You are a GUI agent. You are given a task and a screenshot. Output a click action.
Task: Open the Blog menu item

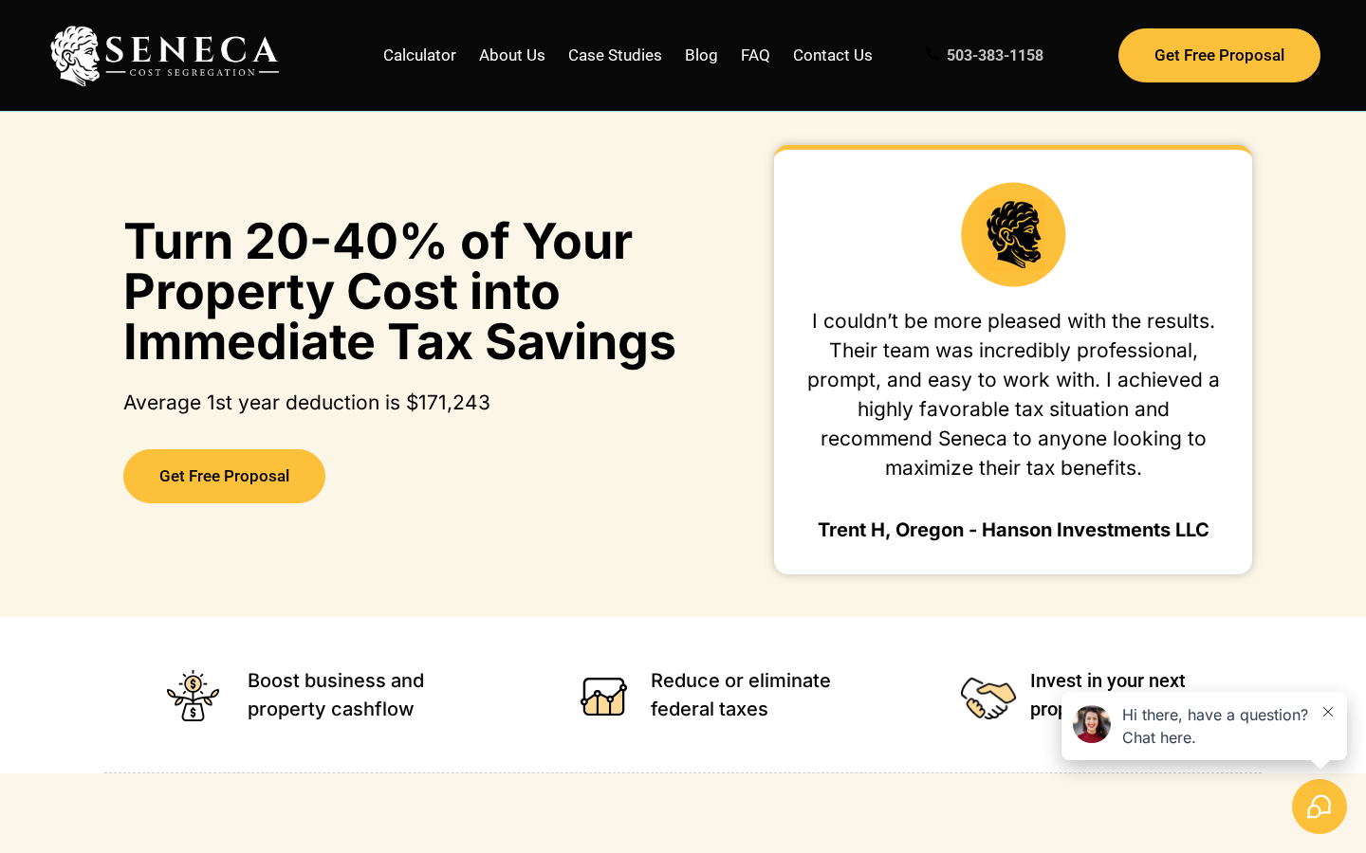click(701, 55)
